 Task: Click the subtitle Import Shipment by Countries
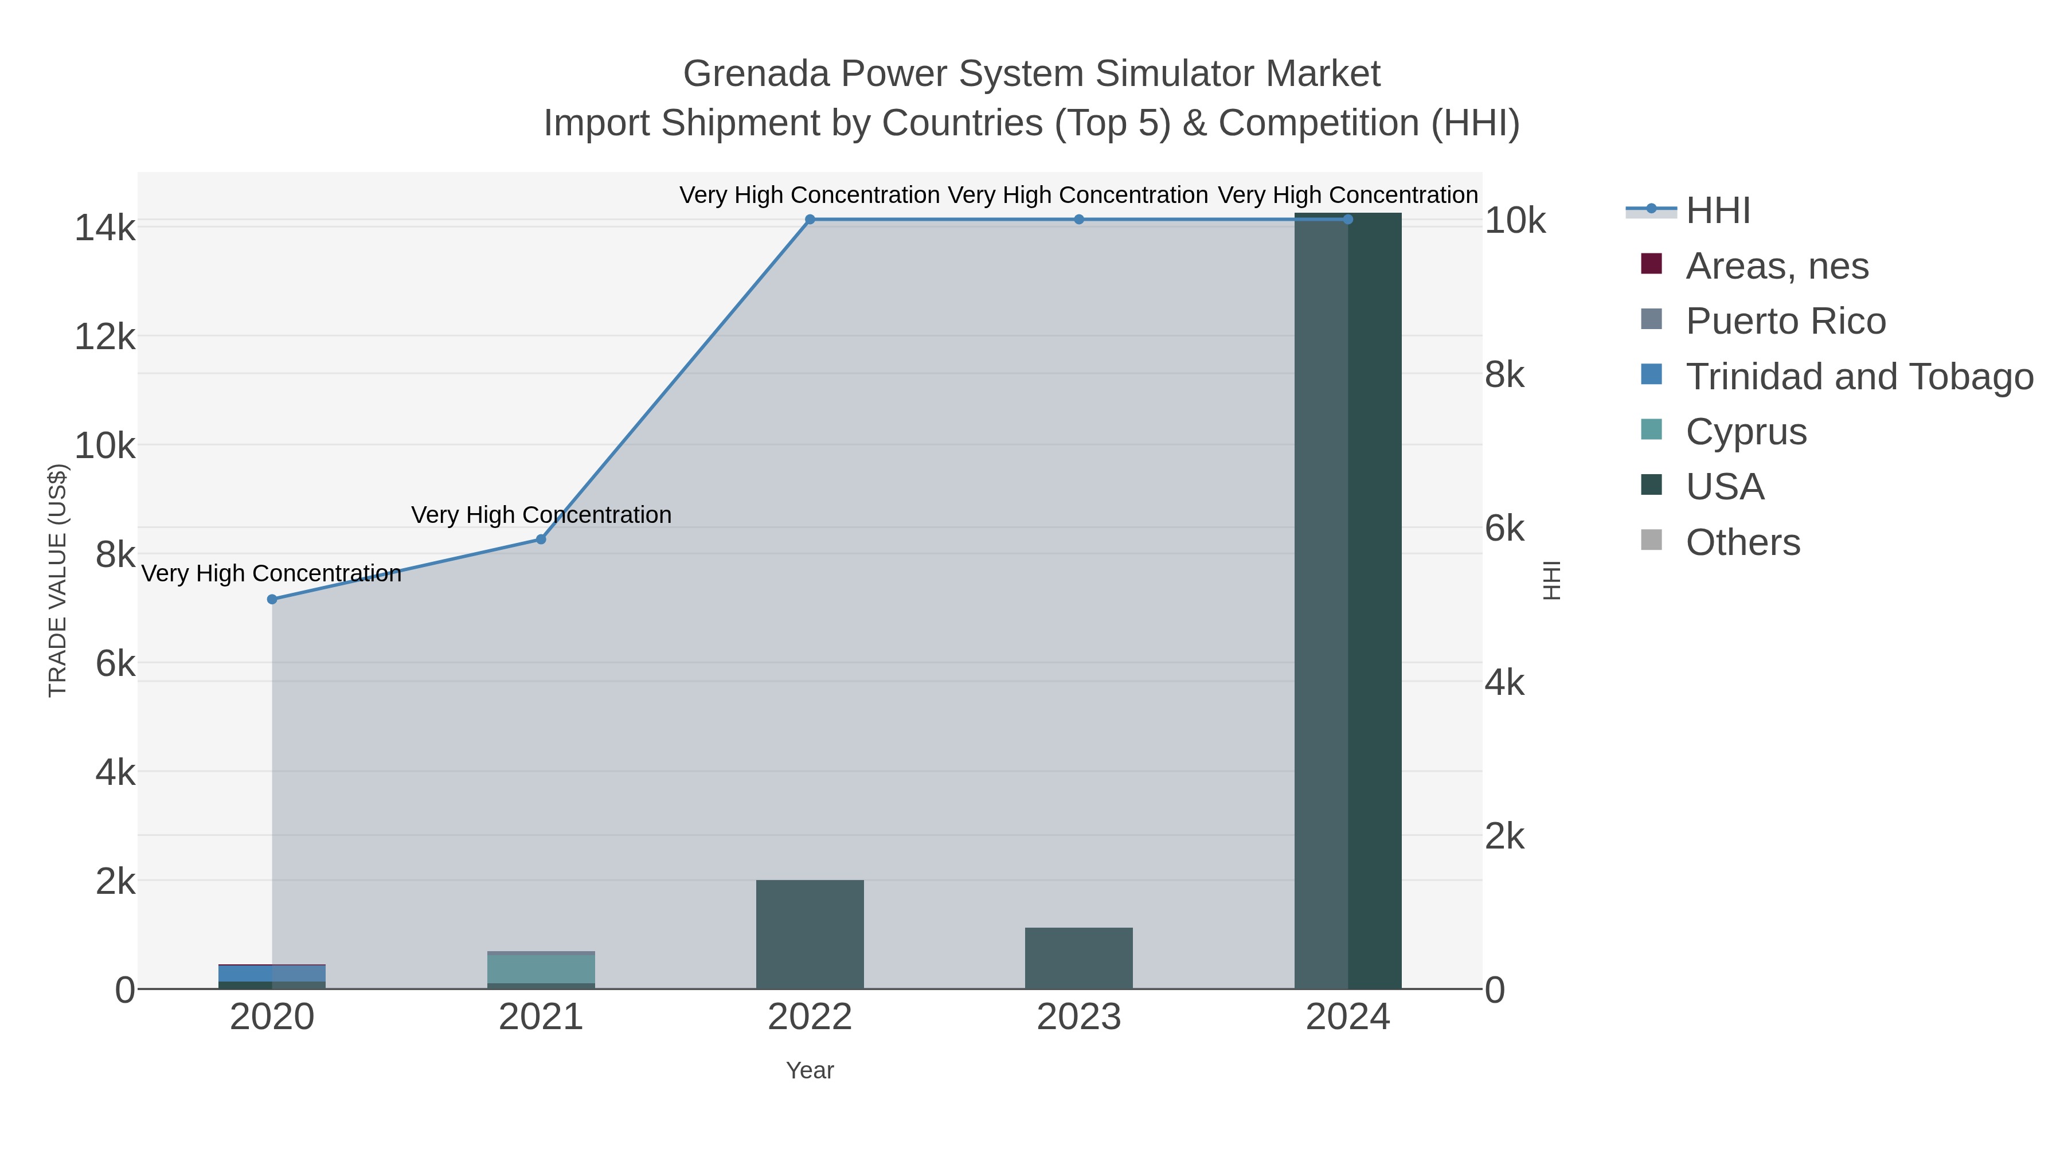click(1032, 123)
